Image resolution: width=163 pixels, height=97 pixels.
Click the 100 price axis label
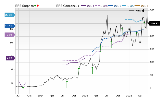(x=152, y=62)
